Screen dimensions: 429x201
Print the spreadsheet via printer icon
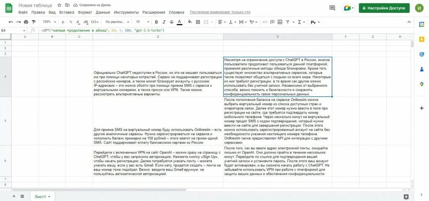point(26,22)
